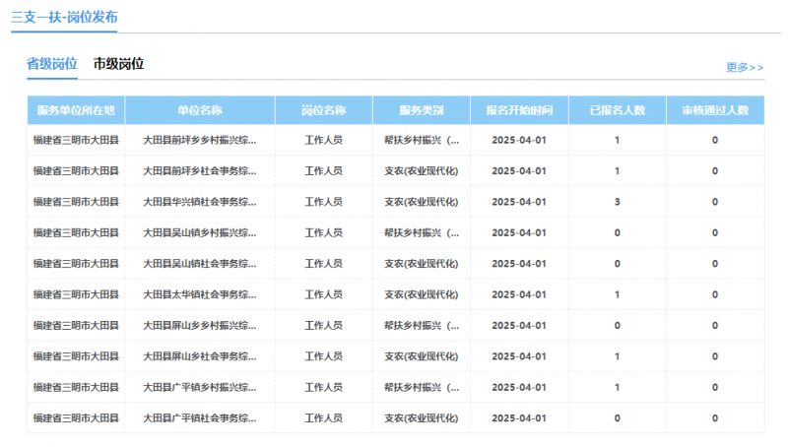This screenshot has height=447, width=788.
Task: Click the 已报名人数 column header
Action: click(x=617, y=109)
